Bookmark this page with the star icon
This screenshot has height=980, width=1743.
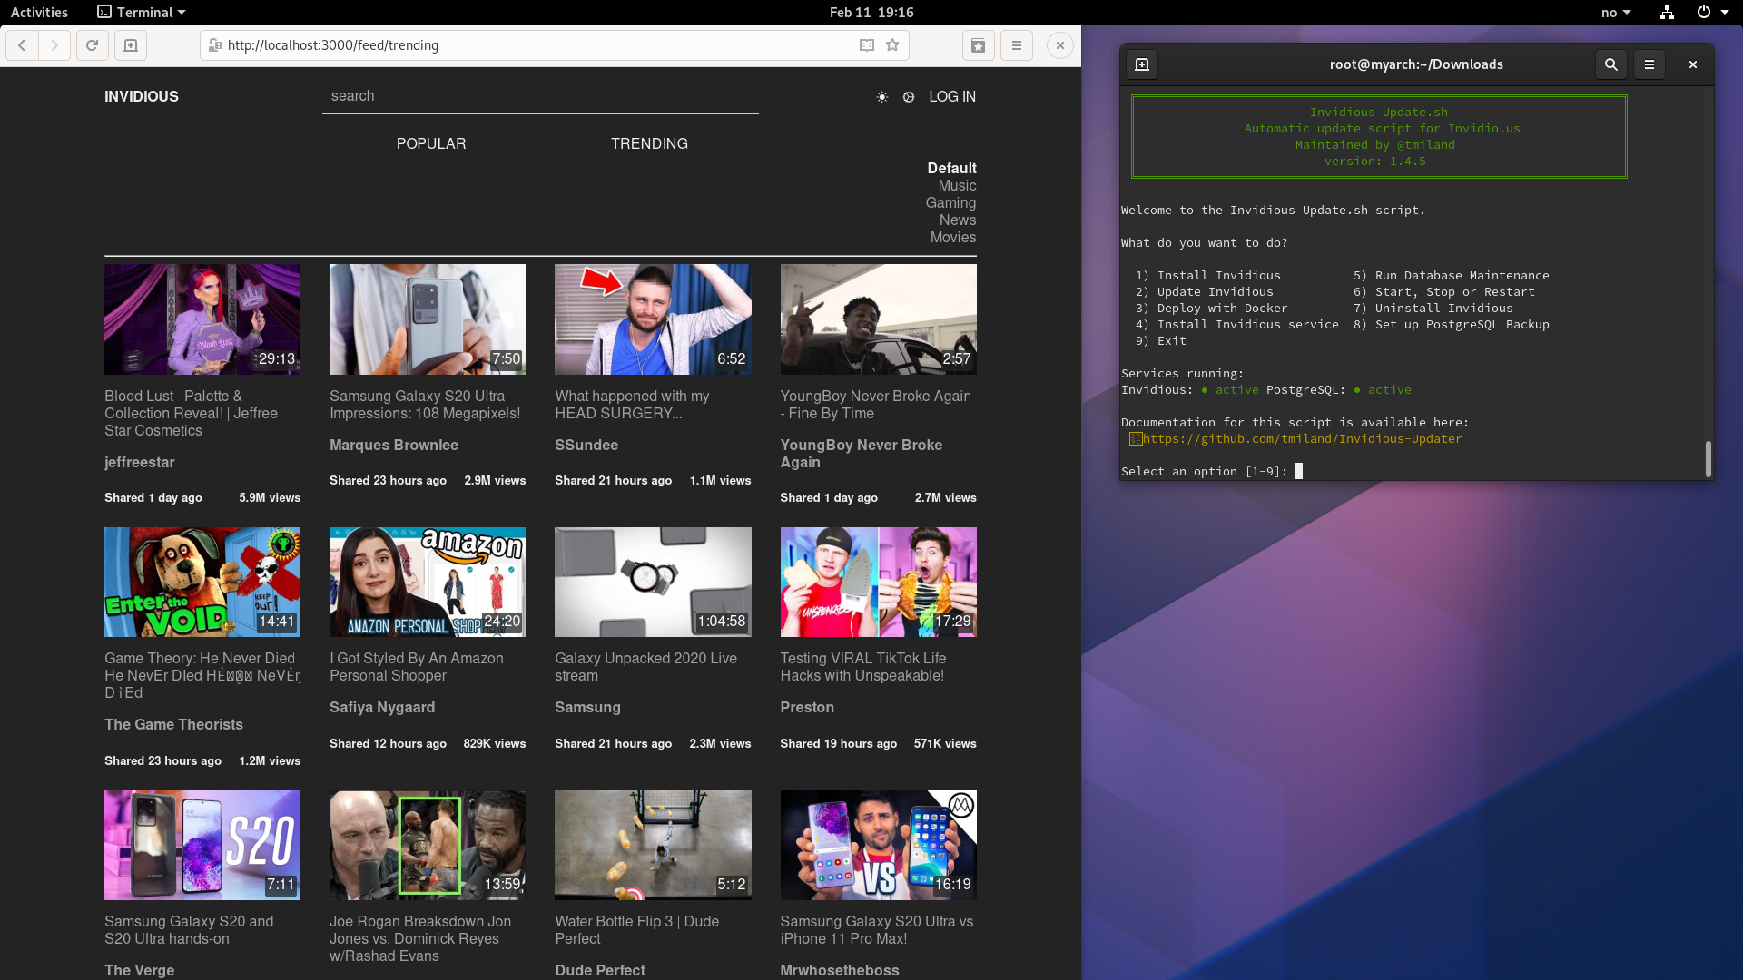[892, 45]
